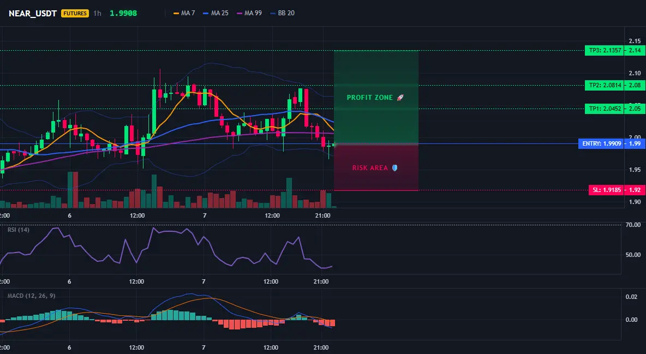Image resolution: width=646 pixels, height=354 pixels.
Task: Toggle the MA 25 legend entry
Action: [x=216, y=13]
